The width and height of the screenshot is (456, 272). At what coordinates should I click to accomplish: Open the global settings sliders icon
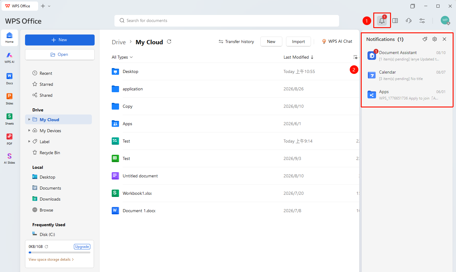click(422, 20)
